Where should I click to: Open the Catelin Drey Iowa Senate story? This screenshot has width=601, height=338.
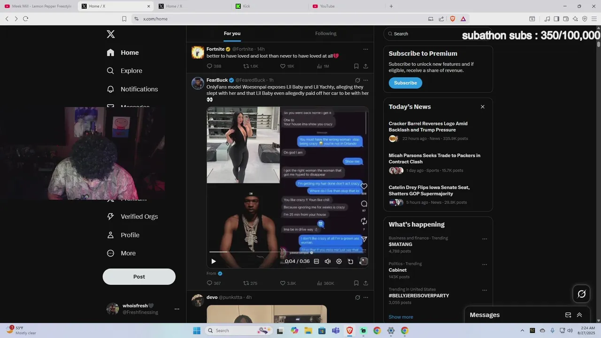pyautogui.click(x=438, y=195)
